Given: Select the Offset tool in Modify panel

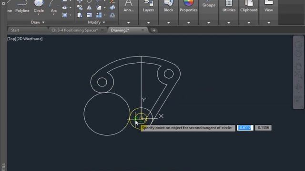Looking at the screenshot, I should tap(112, 15).
